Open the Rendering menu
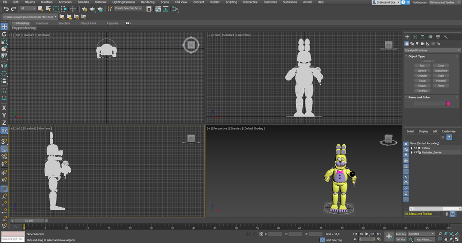 point(148,2)
